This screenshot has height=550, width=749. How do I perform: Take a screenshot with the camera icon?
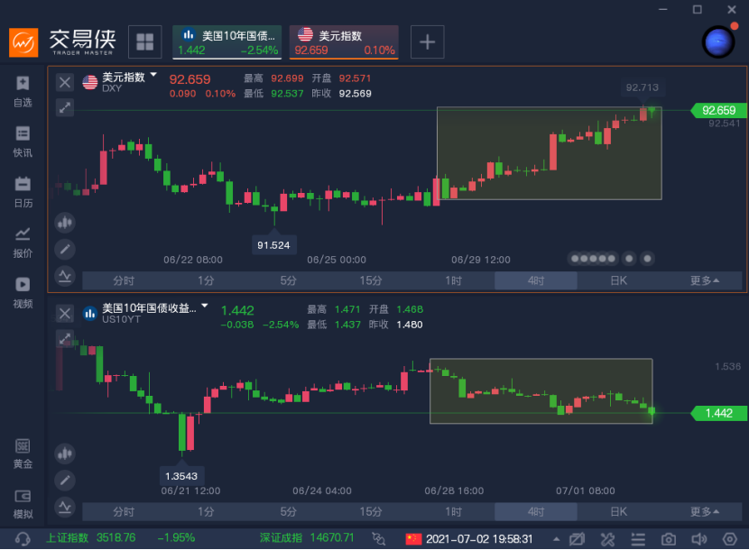(x=669, y=539)
